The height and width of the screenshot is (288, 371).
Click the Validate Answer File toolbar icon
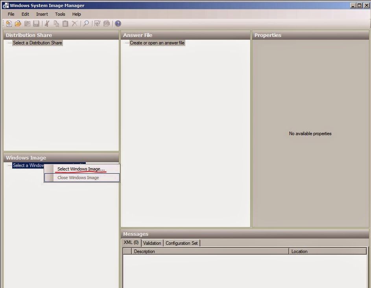pos(97,24)
